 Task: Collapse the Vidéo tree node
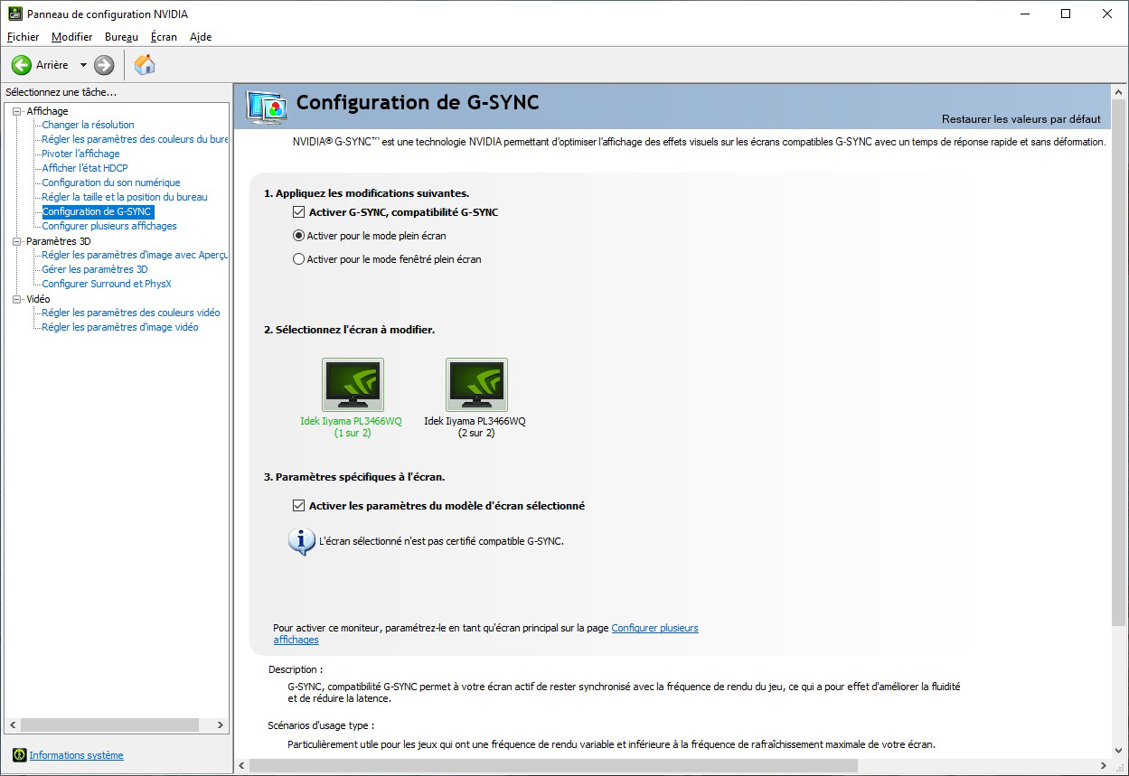click(16, 299)
